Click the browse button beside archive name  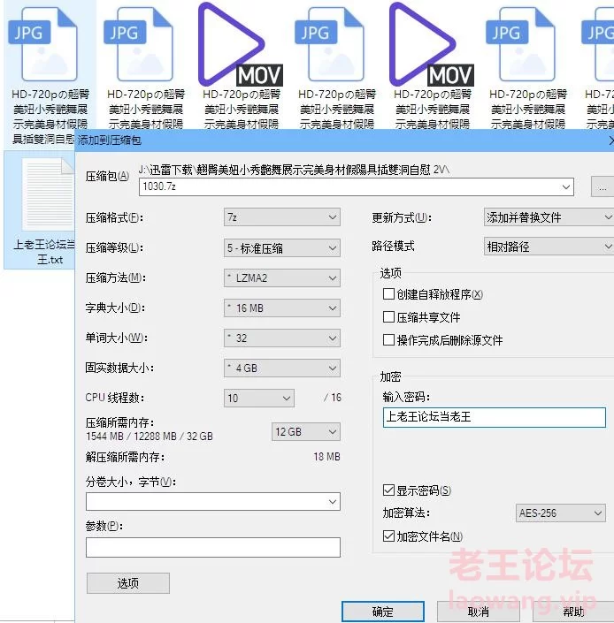602,187
